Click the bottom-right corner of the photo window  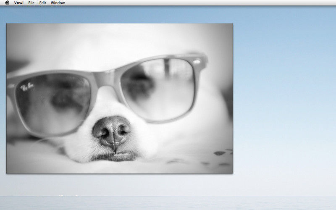pyautogui.click(x=232, y=173)
